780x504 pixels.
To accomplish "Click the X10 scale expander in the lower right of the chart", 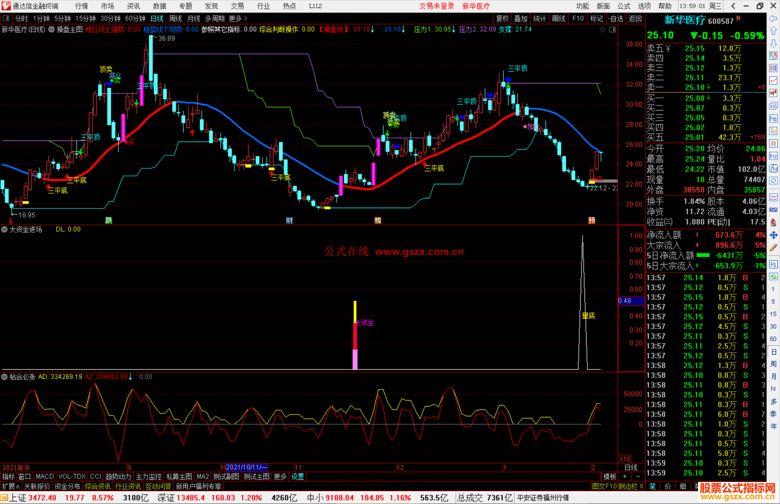I will tap(625, 459).
